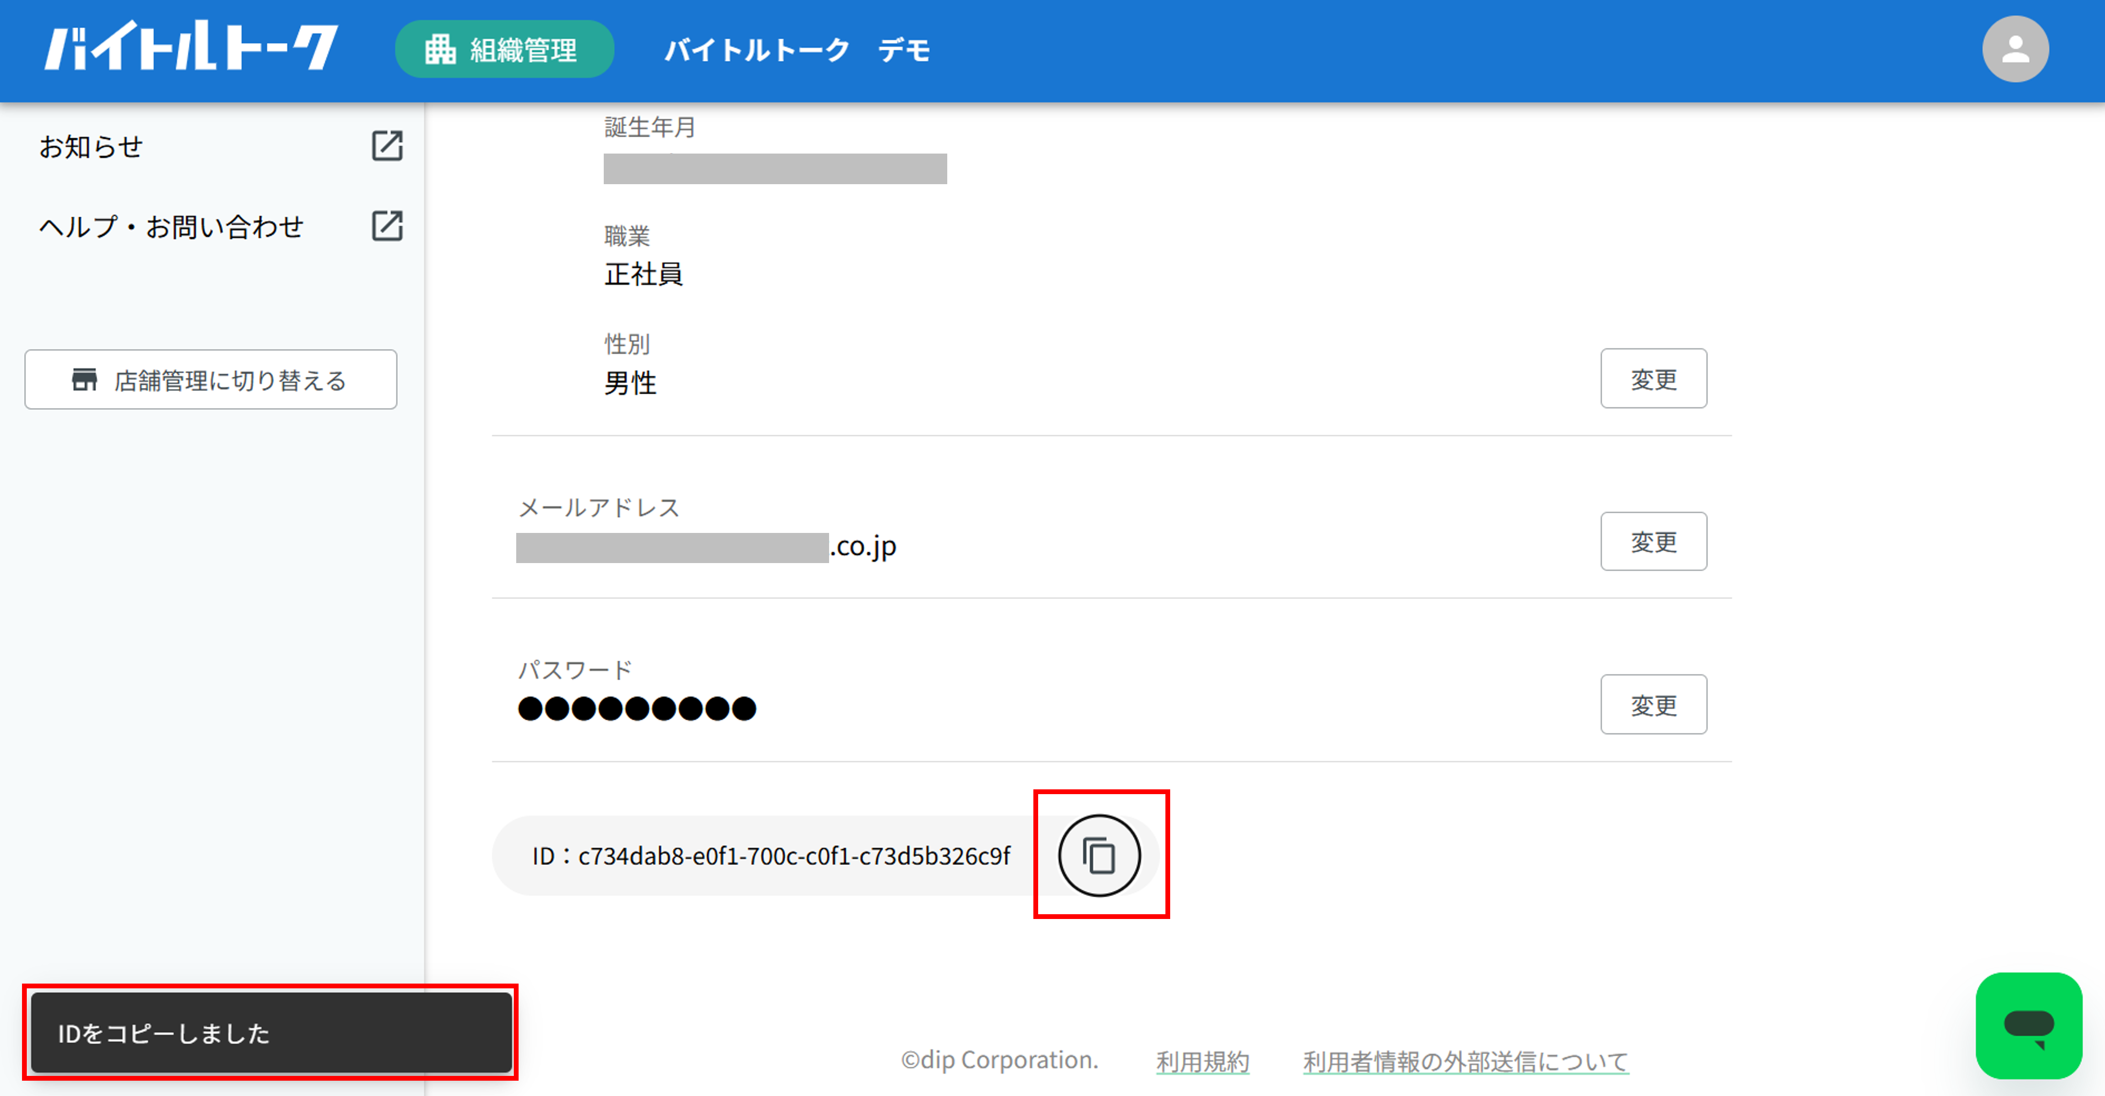This screenshot has height=1096, width=2105.
Task: Click the external link icon beside お知らせ
Action: [387, 145]
